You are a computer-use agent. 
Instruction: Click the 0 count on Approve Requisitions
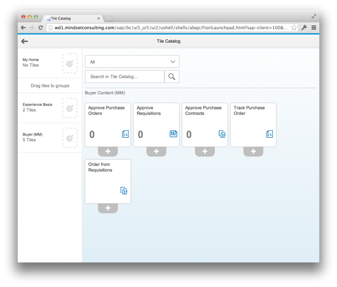tap(140, 134)
